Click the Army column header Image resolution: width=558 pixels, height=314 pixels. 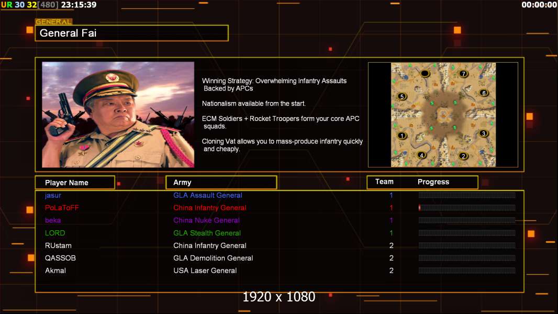point(221,183)
